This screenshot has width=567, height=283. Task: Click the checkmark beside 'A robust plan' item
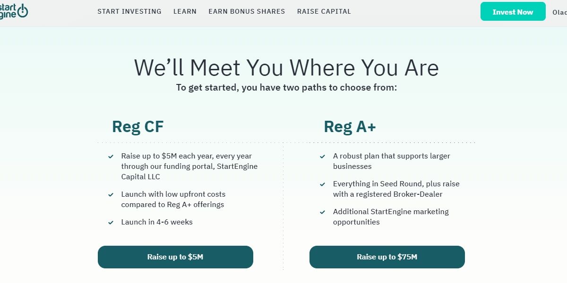point(323,156)
